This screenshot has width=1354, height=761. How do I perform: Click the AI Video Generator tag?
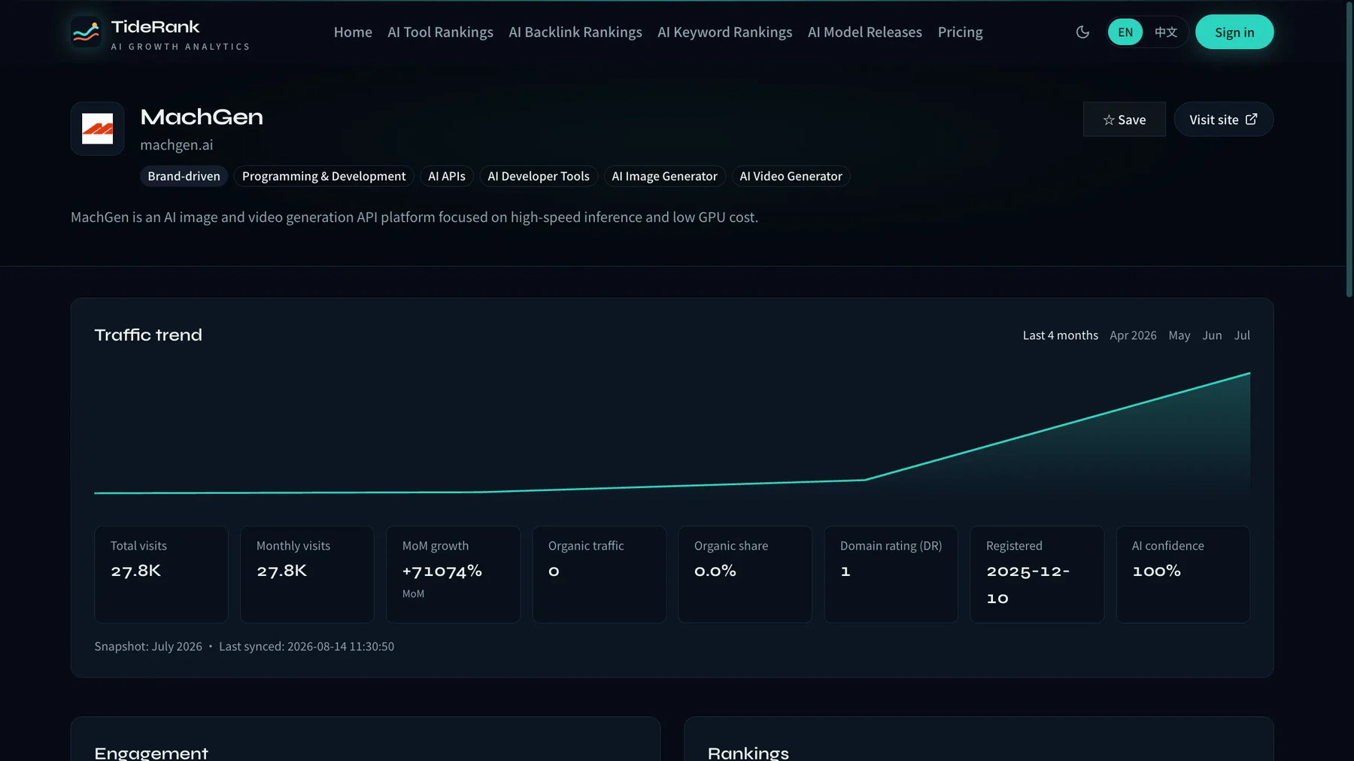tap(791, 176)
